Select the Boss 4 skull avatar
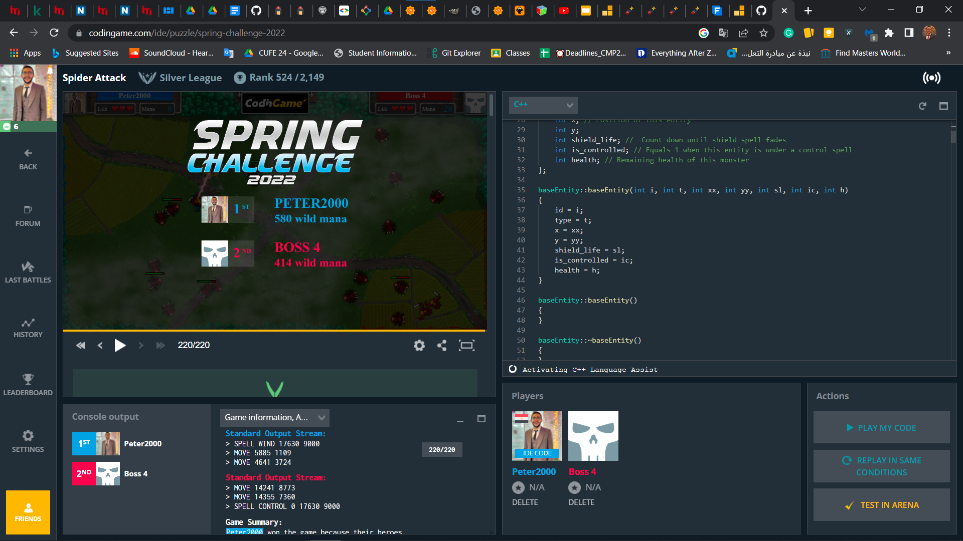 593,435
